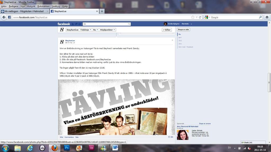Reload the page with the refresh icon
271x152 pixels.
pyautogui.click(x=200, y=17)
